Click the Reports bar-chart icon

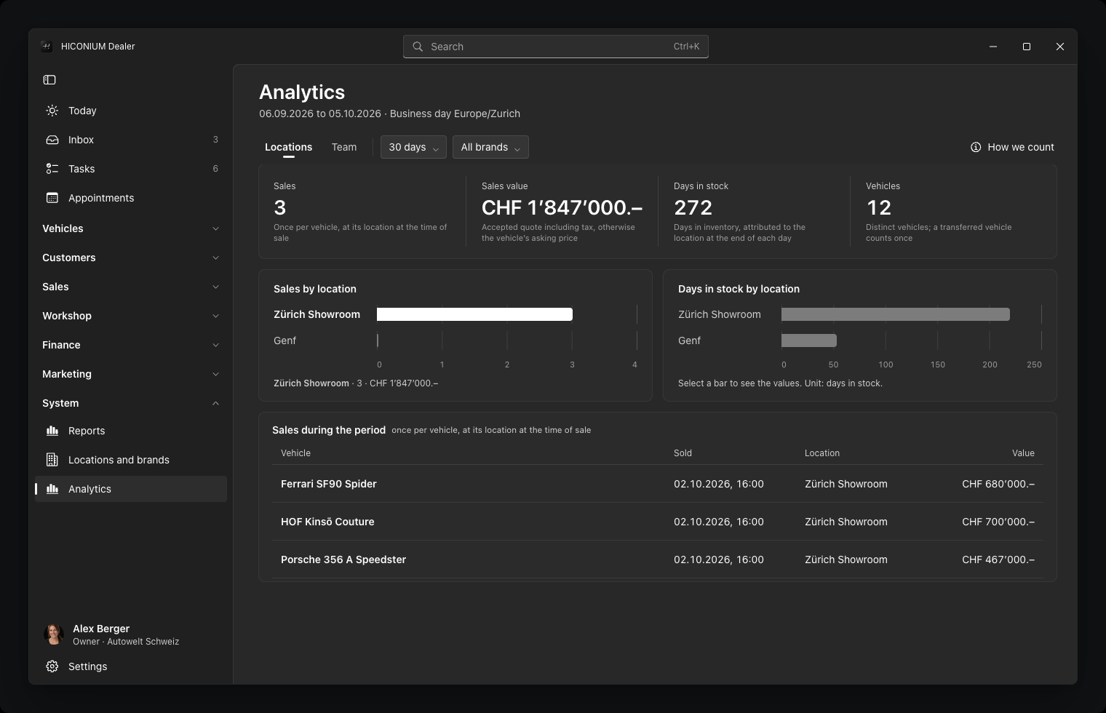52,431
